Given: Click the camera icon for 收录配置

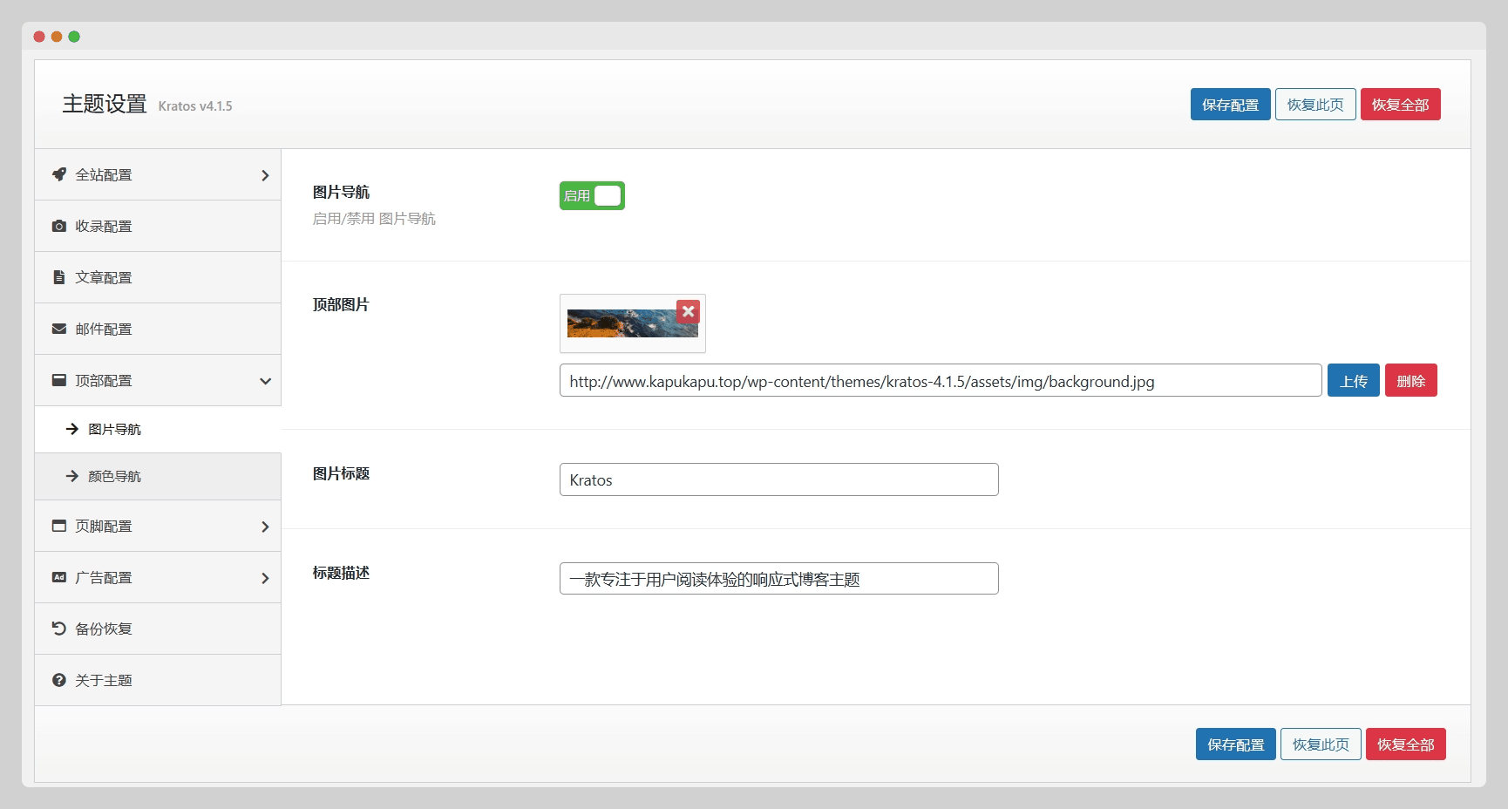Looking at the screenshot, I should pos(59,226).
